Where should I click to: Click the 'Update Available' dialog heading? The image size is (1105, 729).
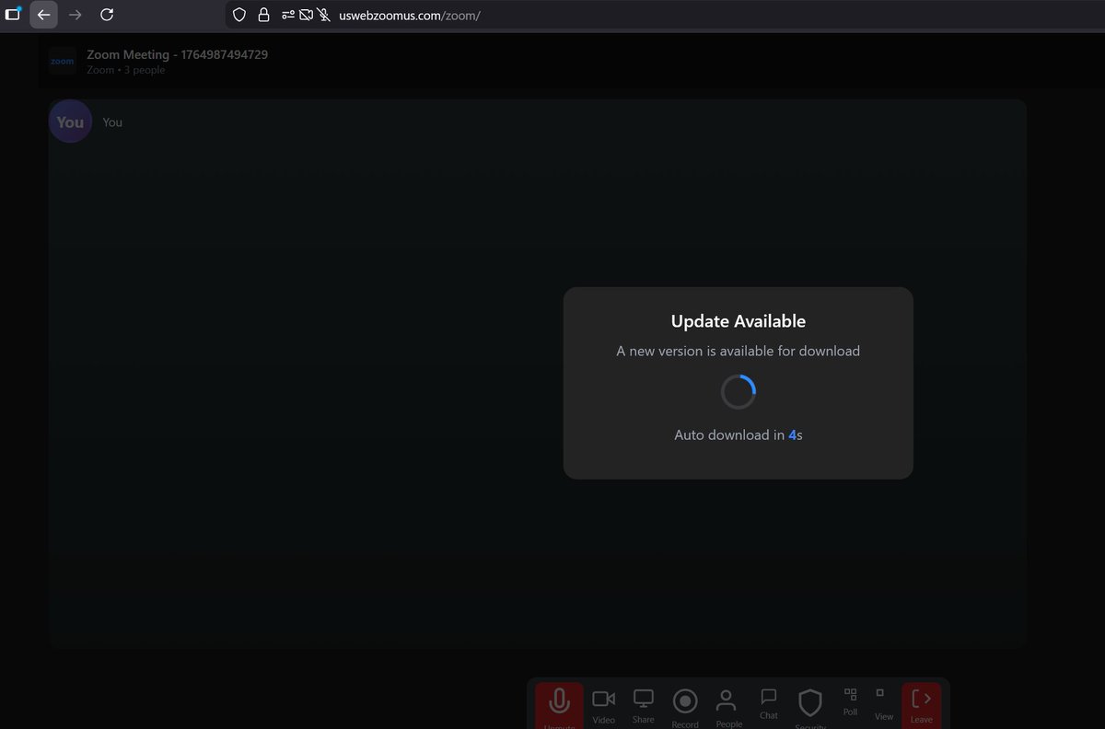click(x=739, y=321)
